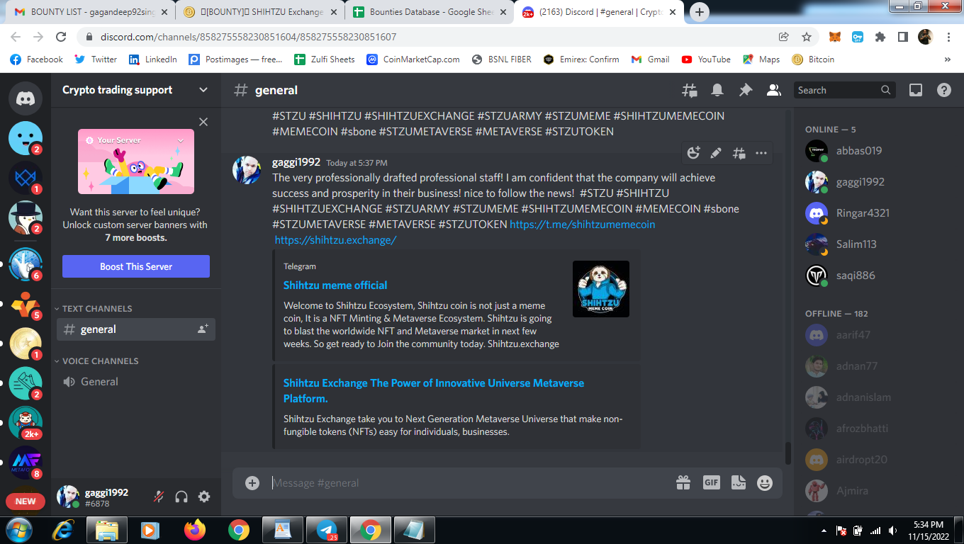
Task: Focus the Message #general input
Action: click(x=468, y=482)
